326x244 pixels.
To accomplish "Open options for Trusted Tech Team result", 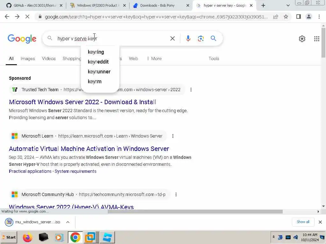I will click(x=191, y=90).
